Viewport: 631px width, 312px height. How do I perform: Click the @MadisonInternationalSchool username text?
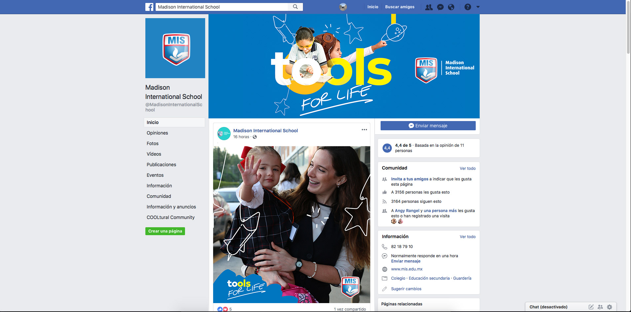tap(174, 107)
